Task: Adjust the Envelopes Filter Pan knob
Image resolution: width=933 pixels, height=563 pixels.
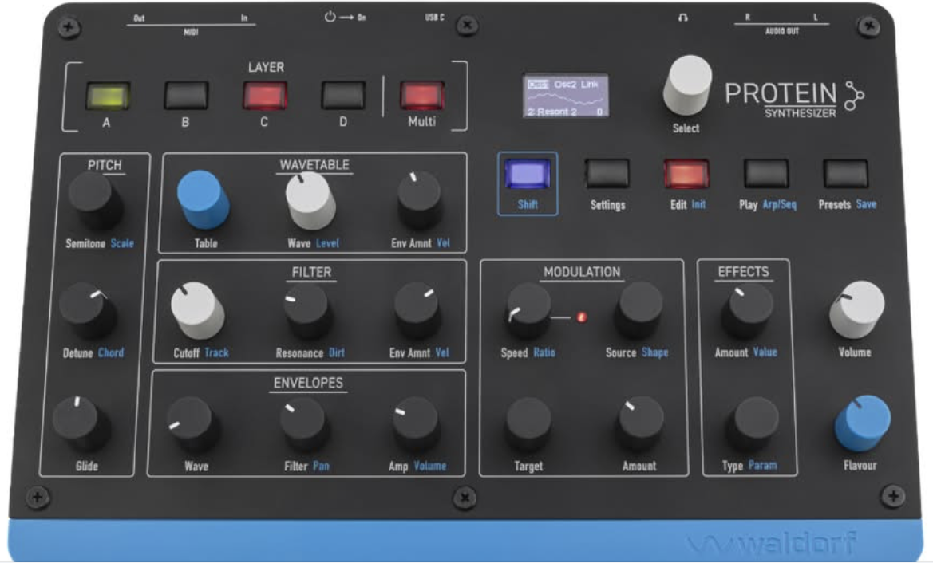Action: (x=303, y=424)
